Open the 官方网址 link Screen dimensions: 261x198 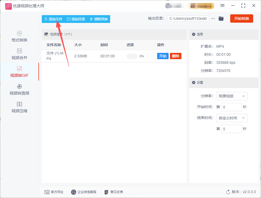coord(54,192)
